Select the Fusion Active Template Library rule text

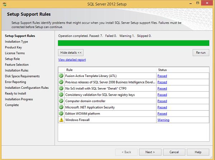coord(91,76)
